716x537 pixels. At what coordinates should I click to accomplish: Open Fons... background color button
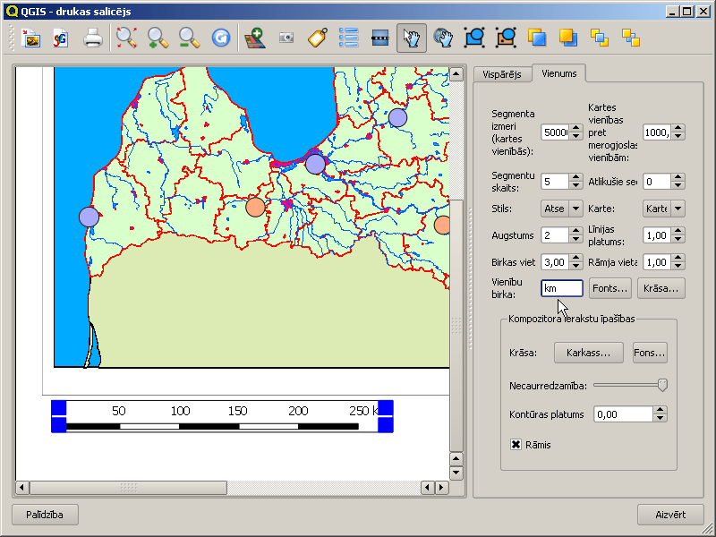coord(650,353)
